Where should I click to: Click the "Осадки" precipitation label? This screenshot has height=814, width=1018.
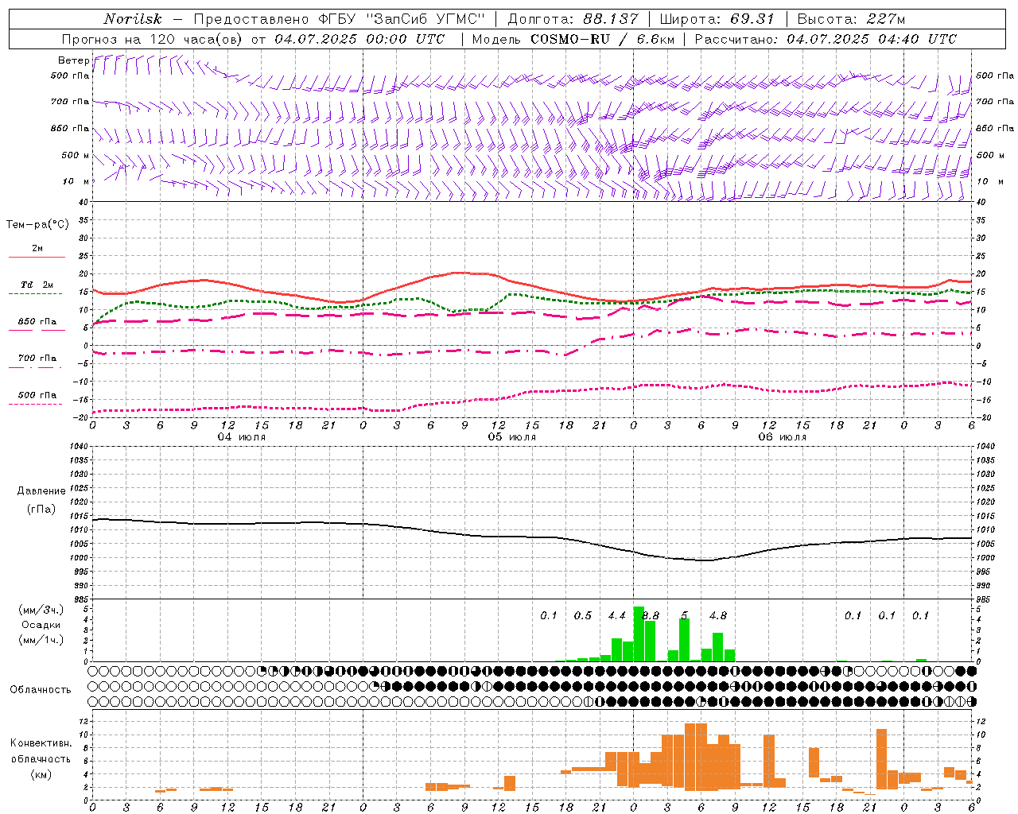pyautogui.click(x=41, y=625)
